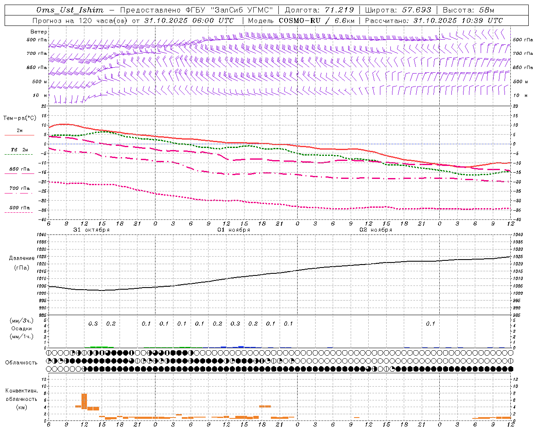Select the 01 ноября date label
The height and width of the screenshot is (428, 535).
pos(233,230)
